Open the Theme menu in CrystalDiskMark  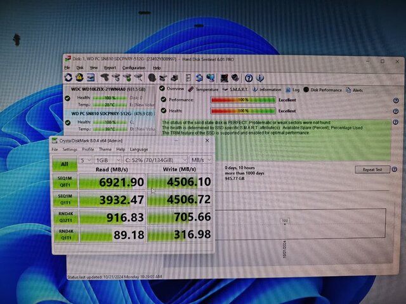[x=106, y=149]
